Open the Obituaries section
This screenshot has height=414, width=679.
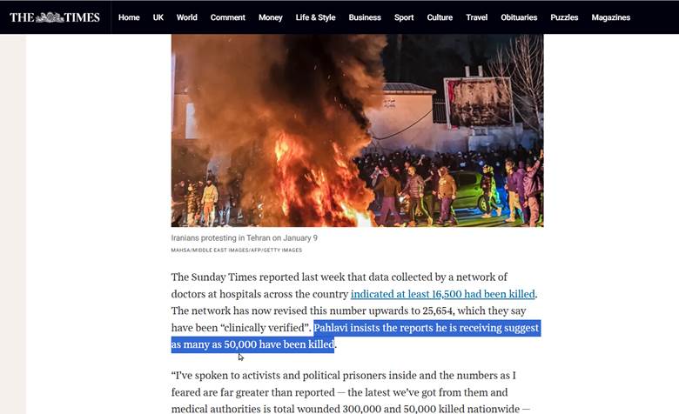point(519,17)
